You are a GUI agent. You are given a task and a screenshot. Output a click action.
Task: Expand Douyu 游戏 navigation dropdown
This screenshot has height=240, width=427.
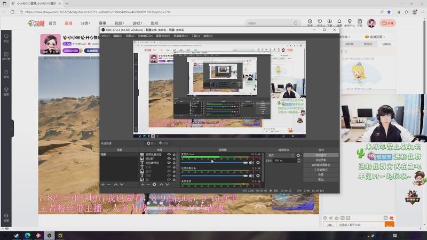(137, 23)
